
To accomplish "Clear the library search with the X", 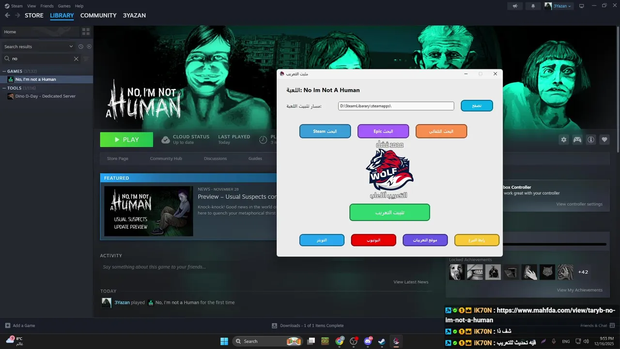I will click(76, 59).
